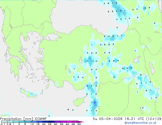Select the 0.5–1 mm legend color swatch
Screen dimensions: 162x125
click(10, 122)
